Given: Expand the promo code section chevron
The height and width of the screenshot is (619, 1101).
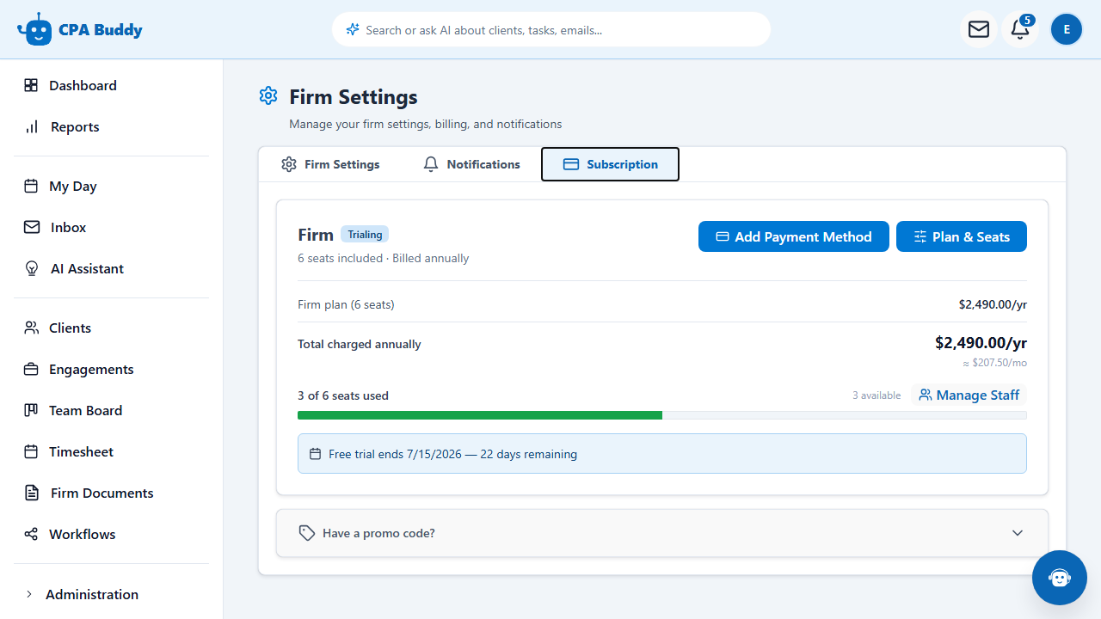Looking at the screenshot, I should pyautogui.click(x=1018, y=533).
